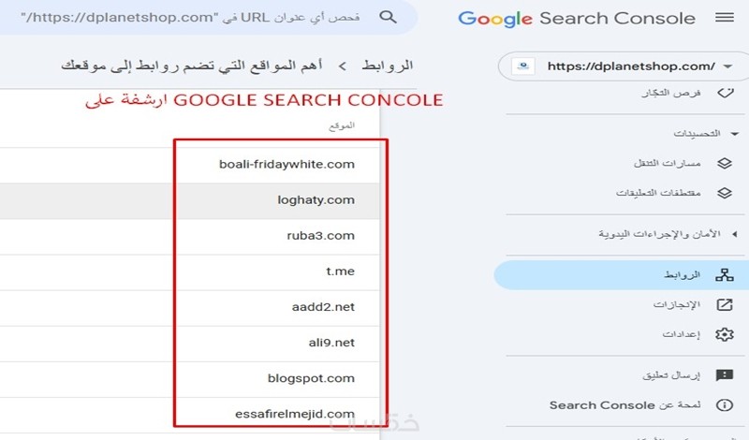Click the settings gear icon
This screenshot has height=440, width=749.
724,334
